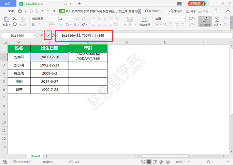Add a new sheet with plus icon
This screenshot has height=165, width=233.
46,156
